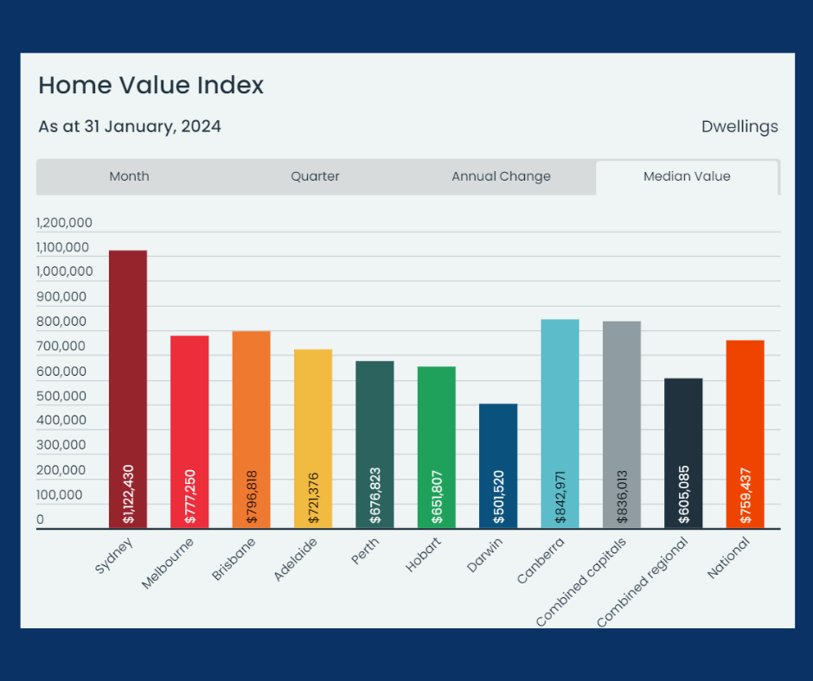Click the 1,200,000 y-axis value

64,223
